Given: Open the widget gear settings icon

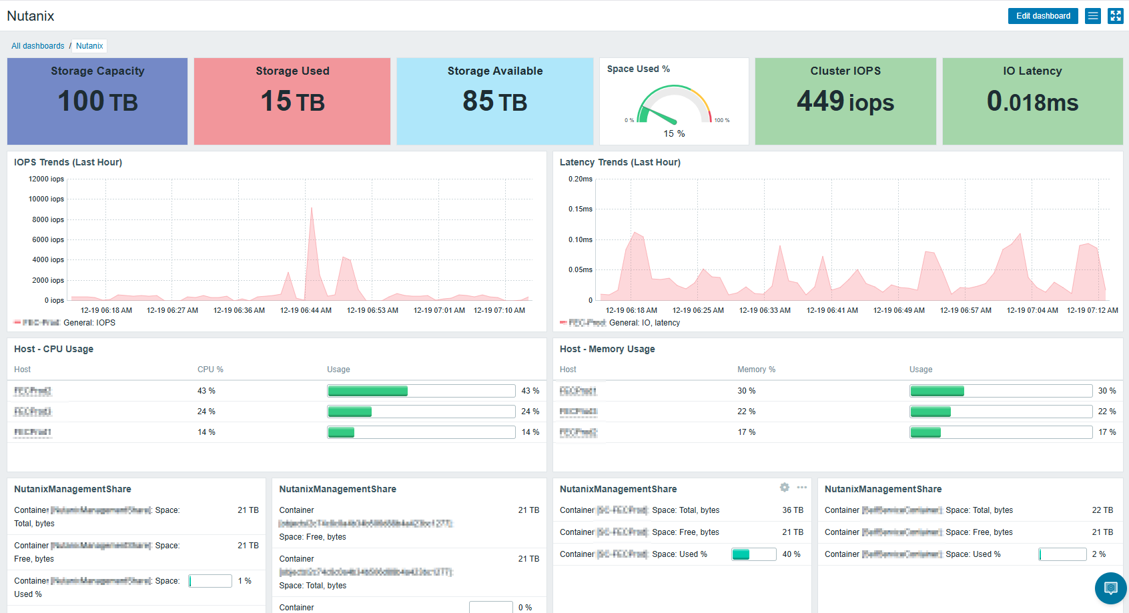Looking at the screenshot, I should [x=785, y=488].
